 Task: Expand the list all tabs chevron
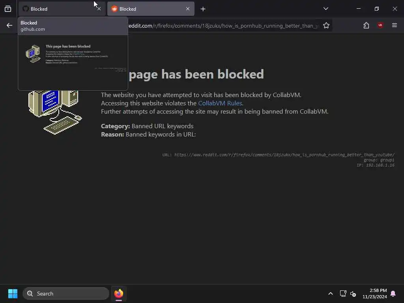pos(325,9)
